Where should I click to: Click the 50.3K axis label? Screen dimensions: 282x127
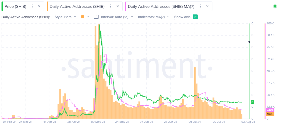[270, 71]
